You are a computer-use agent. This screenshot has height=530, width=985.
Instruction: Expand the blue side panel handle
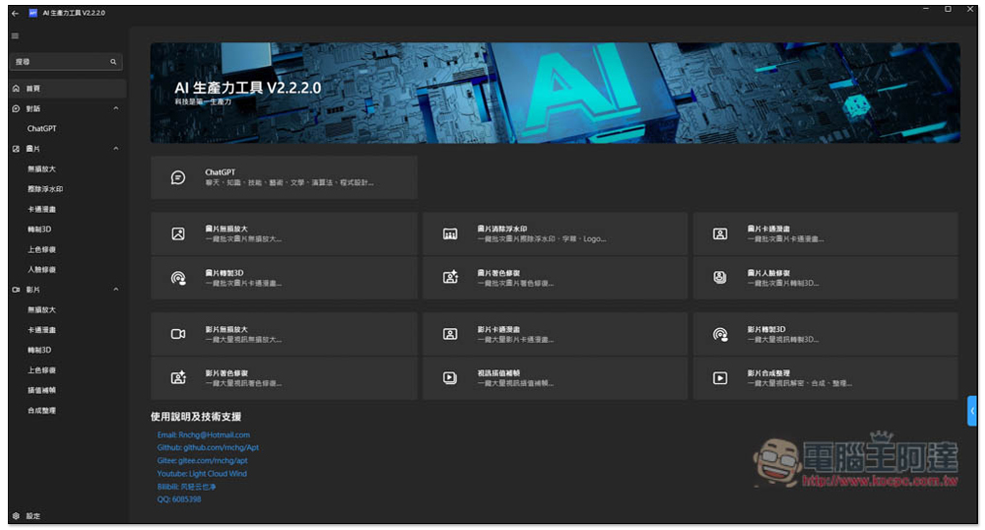972,411
